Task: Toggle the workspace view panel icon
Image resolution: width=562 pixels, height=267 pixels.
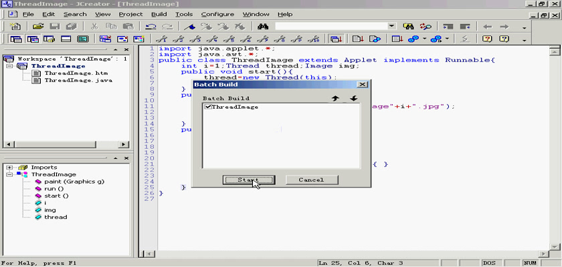Action: 16,39
